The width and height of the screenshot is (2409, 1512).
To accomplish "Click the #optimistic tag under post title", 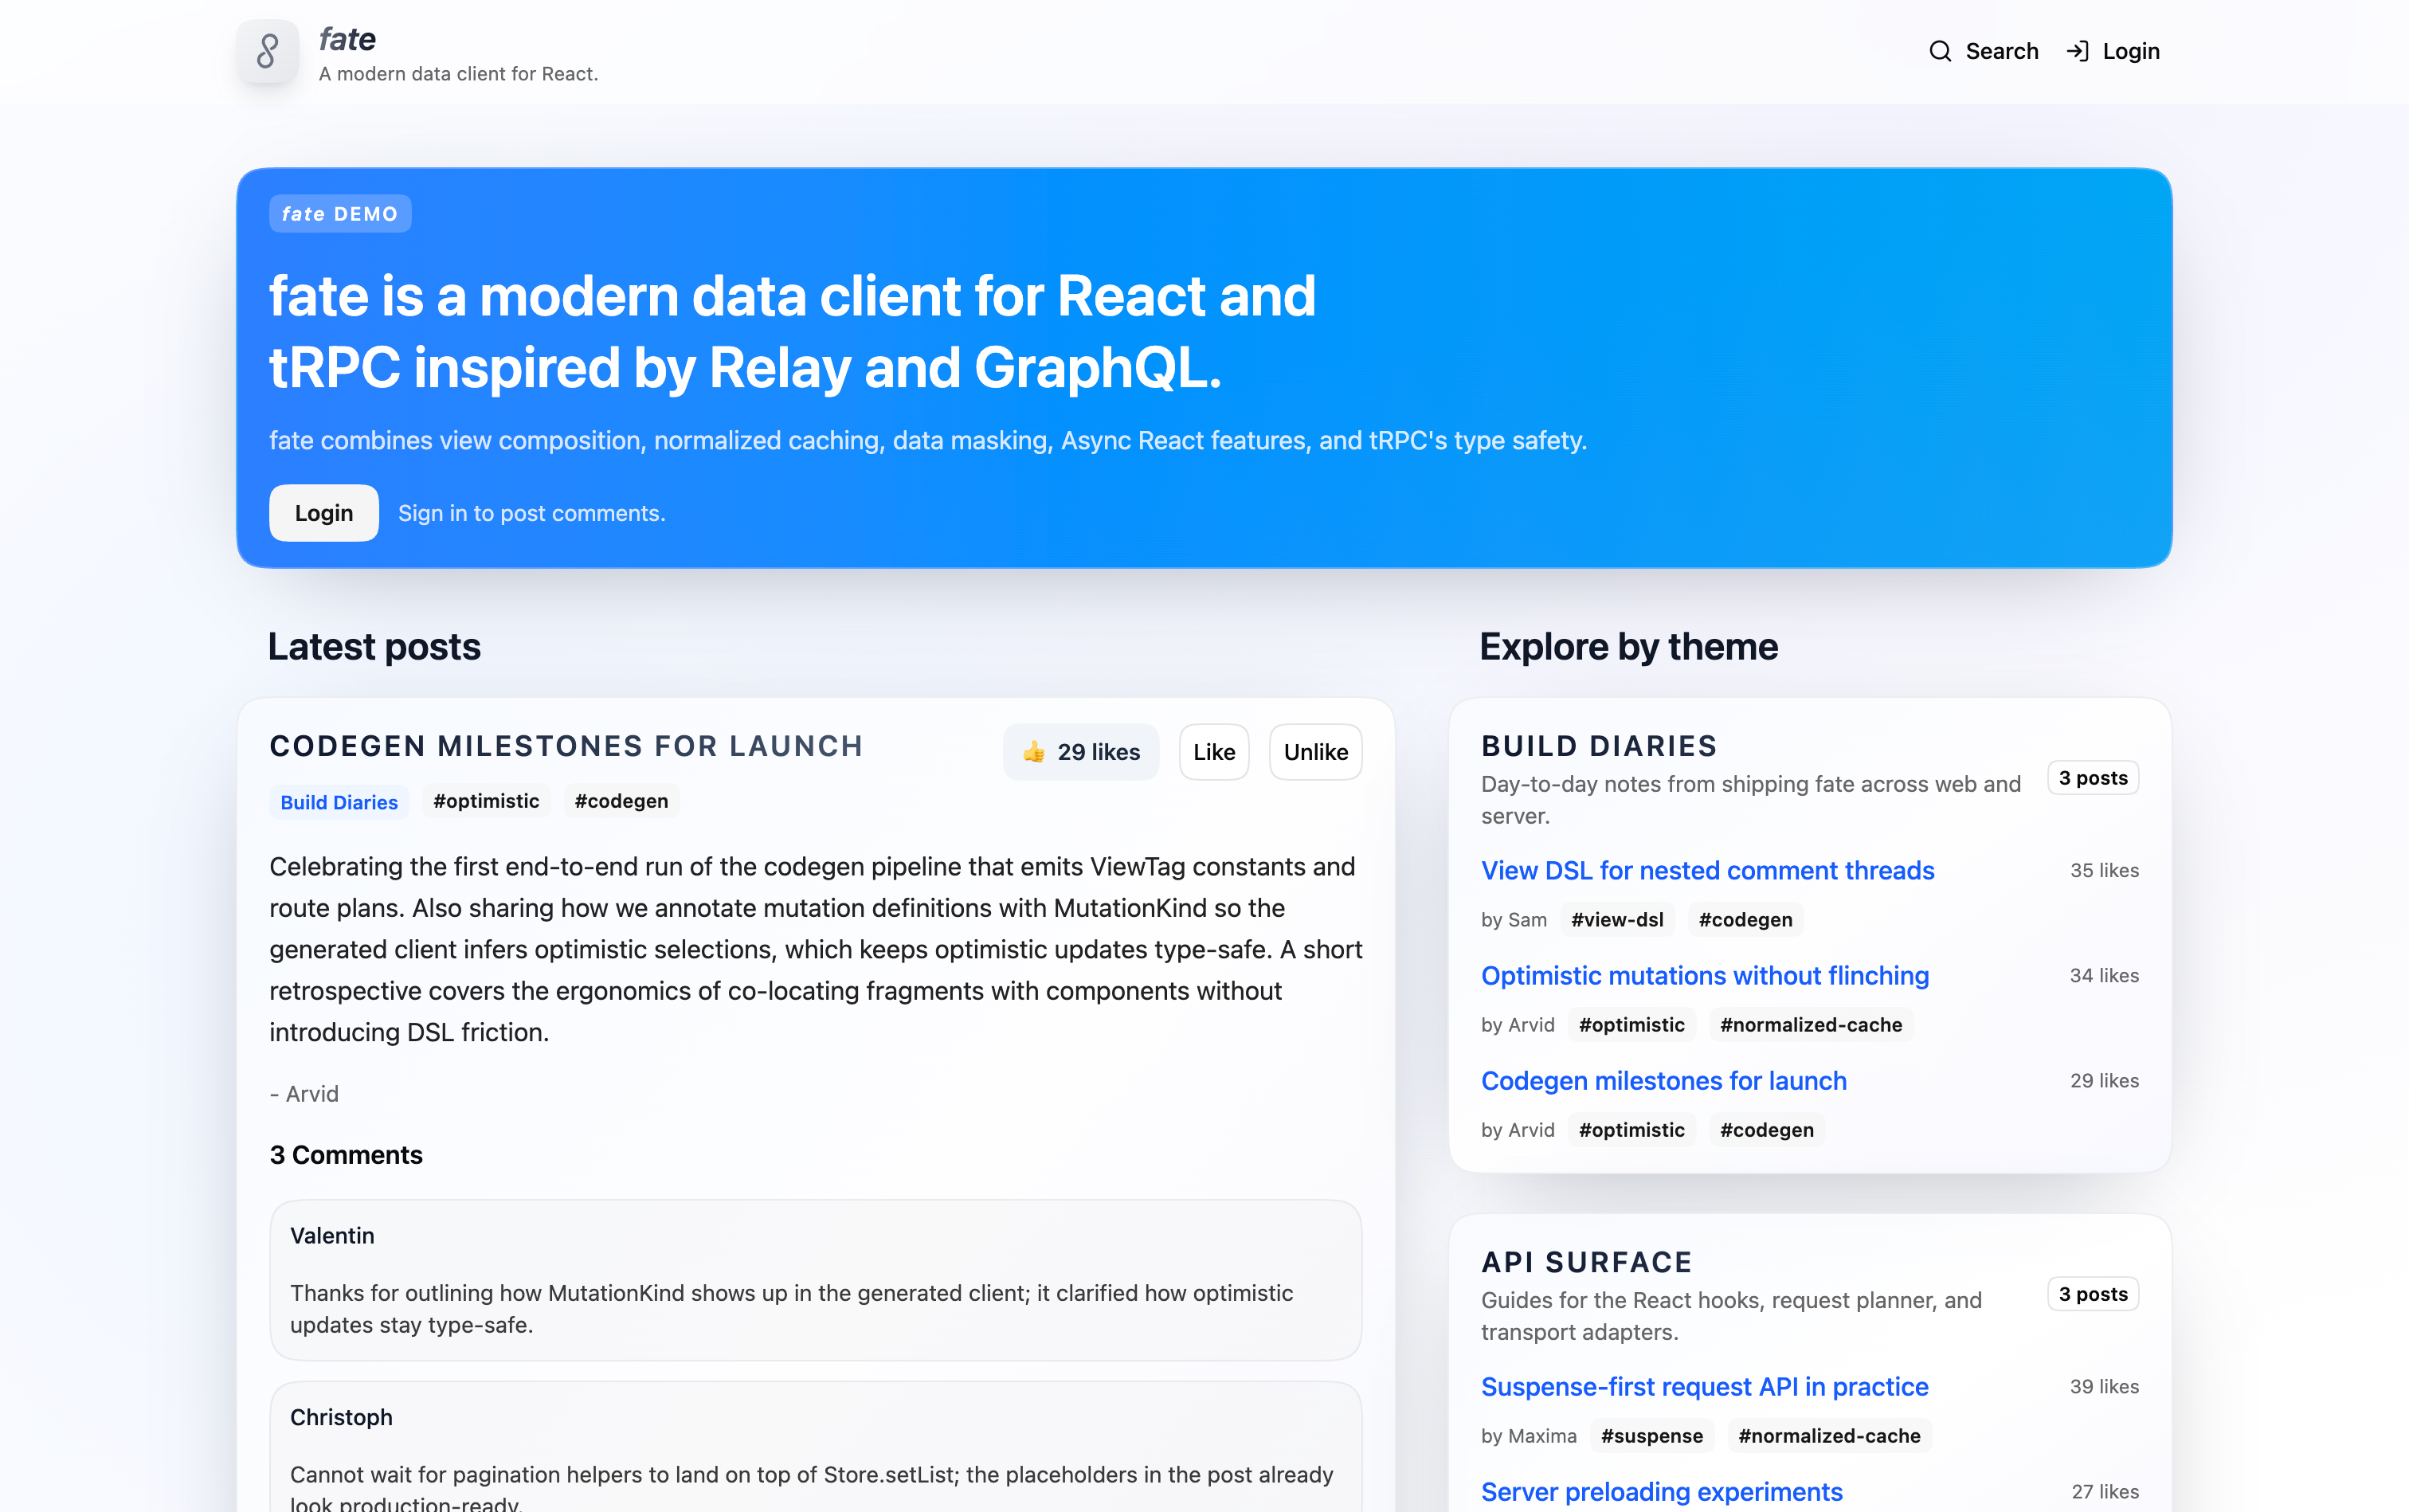I will [486, 801].
